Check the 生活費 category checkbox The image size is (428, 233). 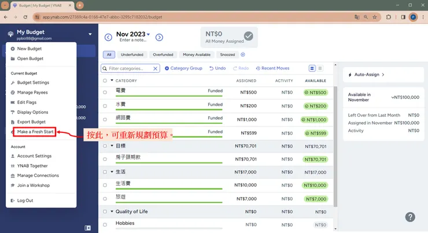tap(105, 185)
